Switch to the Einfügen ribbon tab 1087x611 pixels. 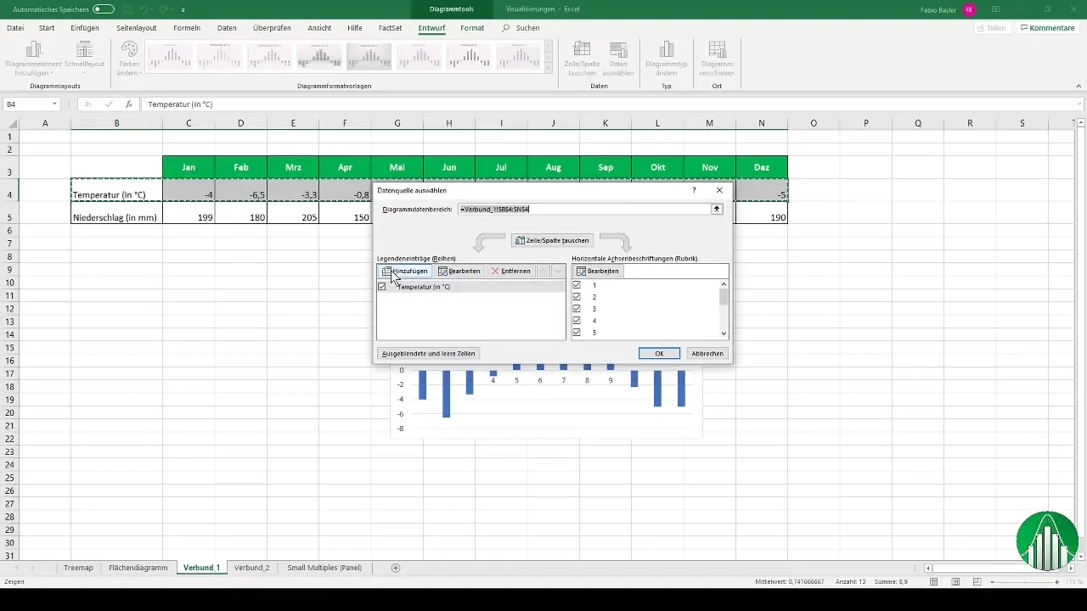85,28
